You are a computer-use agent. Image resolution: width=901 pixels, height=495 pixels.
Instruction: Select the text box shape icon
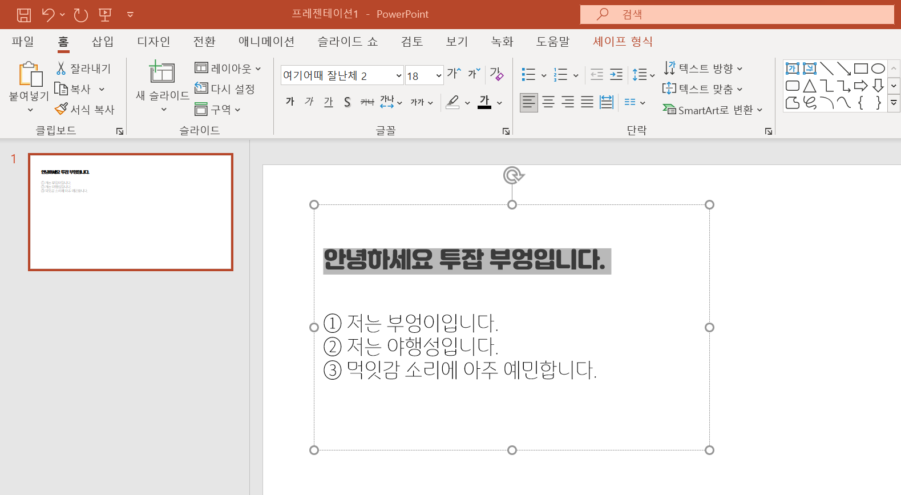point(793,69)
